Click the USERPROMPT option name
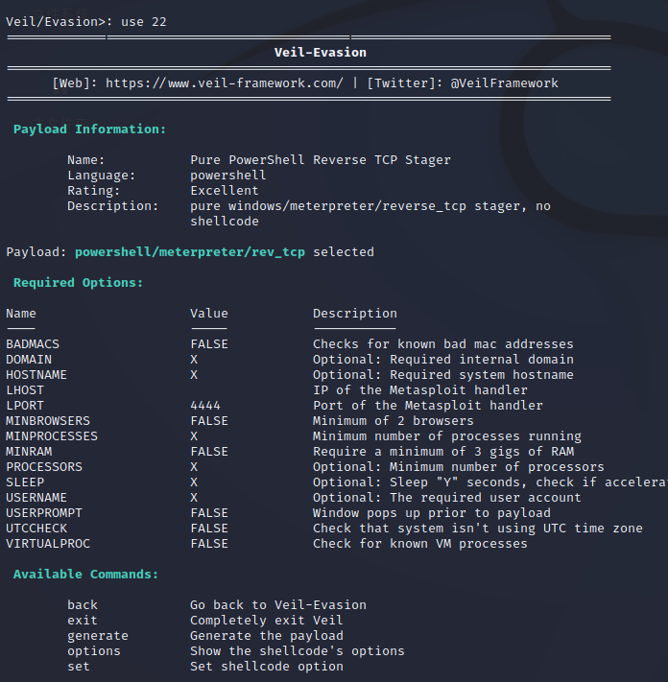 pyautogui.click(x=44, y=513)
